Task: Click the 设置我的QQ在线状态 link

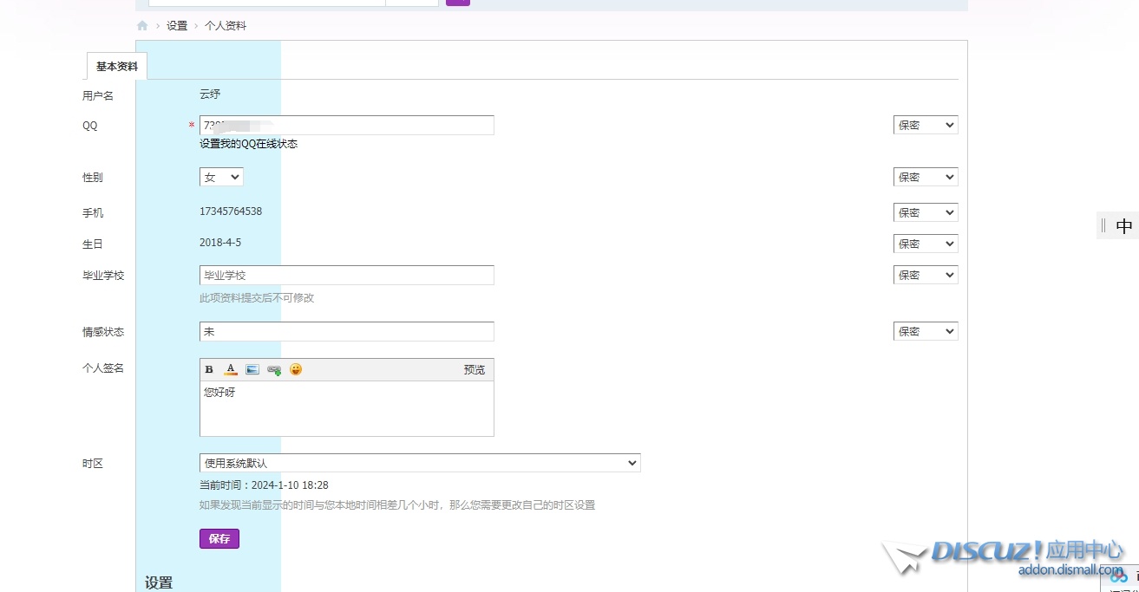Action: pos(248,144)
